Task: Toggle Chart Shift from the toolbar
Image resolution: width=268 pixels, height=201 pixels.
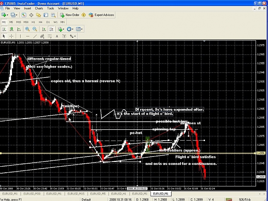Action: (x=51, y=29)
